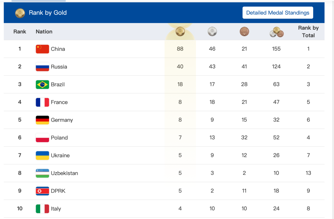
Task: Click the Germany flag icon
Action: coord(42,120)
